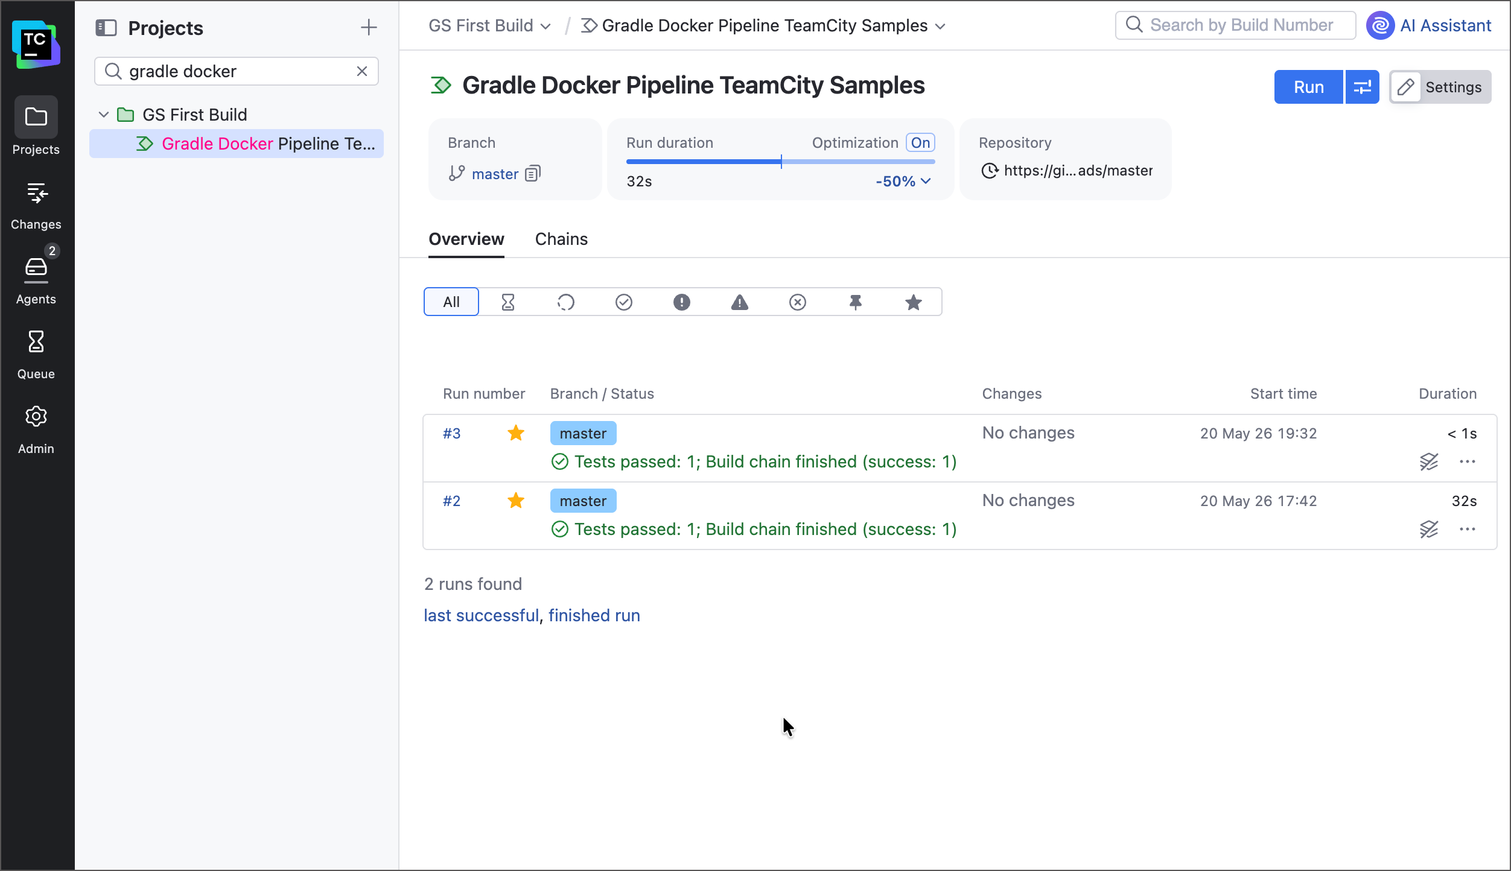Copy the master branch name icon
The width and height of the screenshot is (1511, 871).
pyautogui.click(x=533, y=174)
